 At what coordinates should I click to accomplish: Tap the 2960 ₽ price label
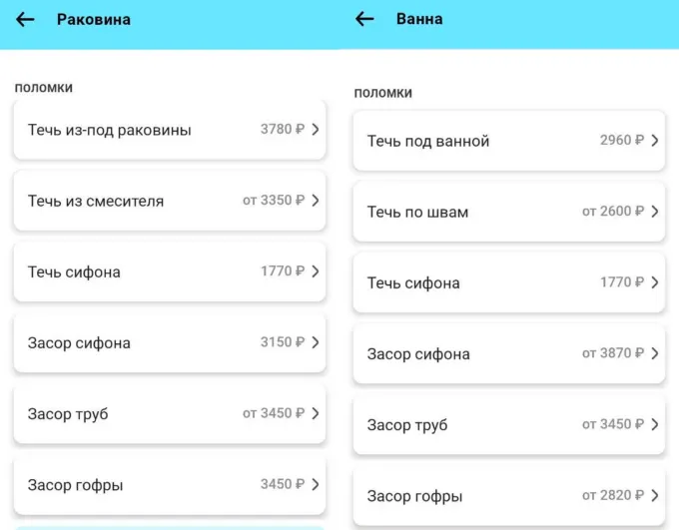click(622, 141)
